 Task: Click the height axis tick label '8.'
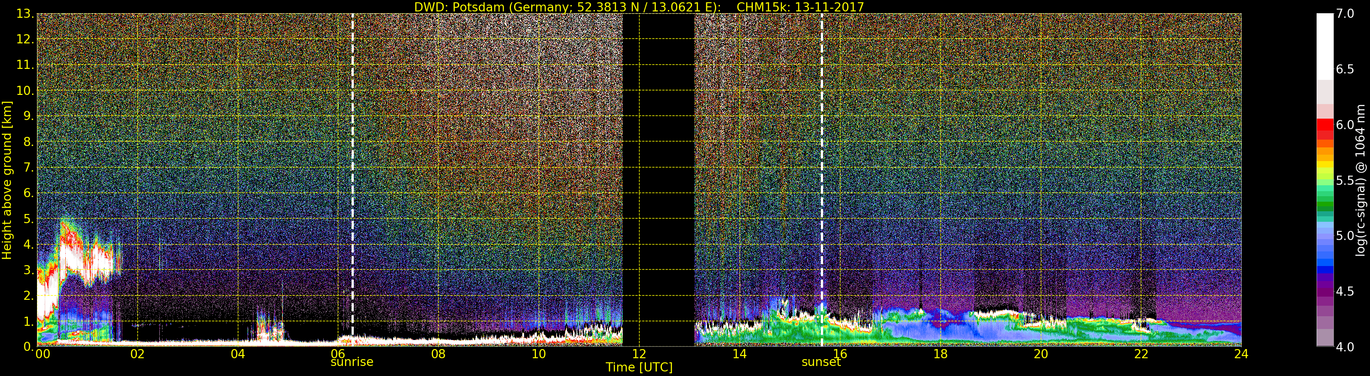coord(29,142)
